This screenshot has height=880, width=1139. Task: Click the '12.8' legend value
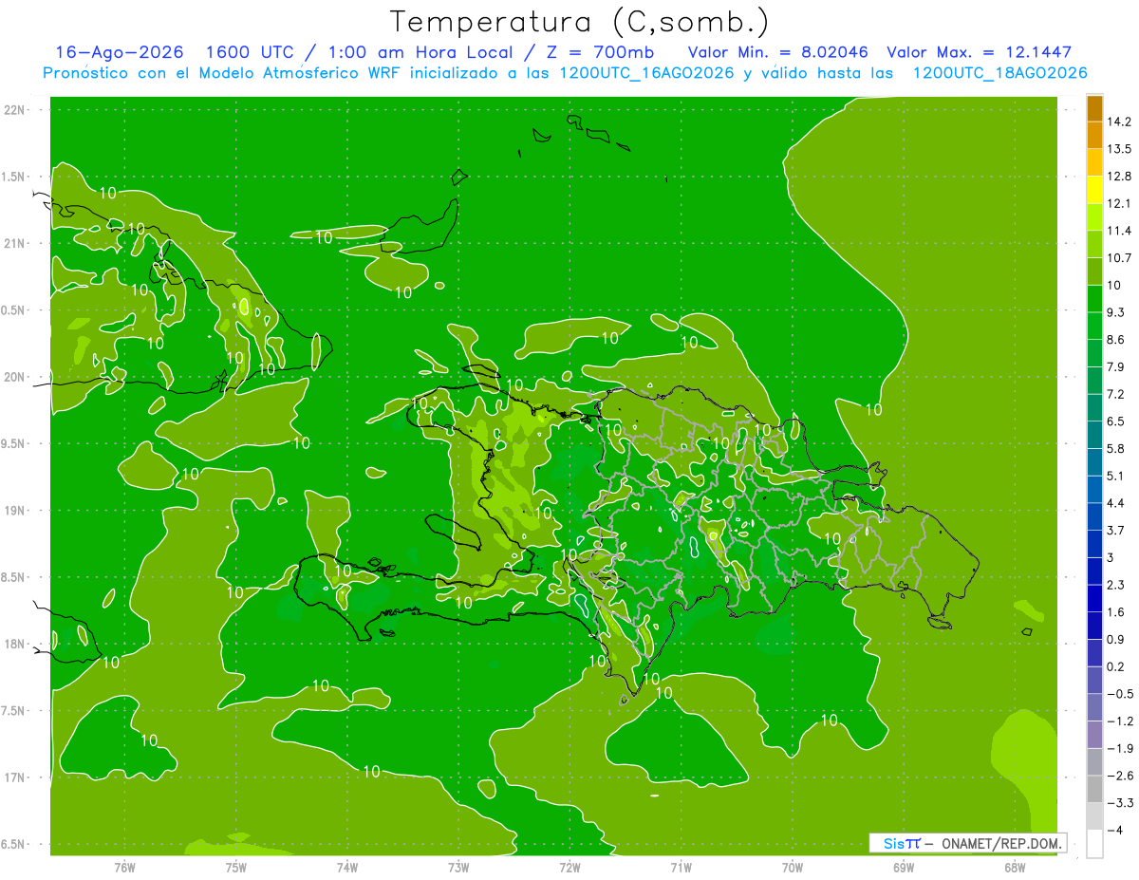(1120, 177)
